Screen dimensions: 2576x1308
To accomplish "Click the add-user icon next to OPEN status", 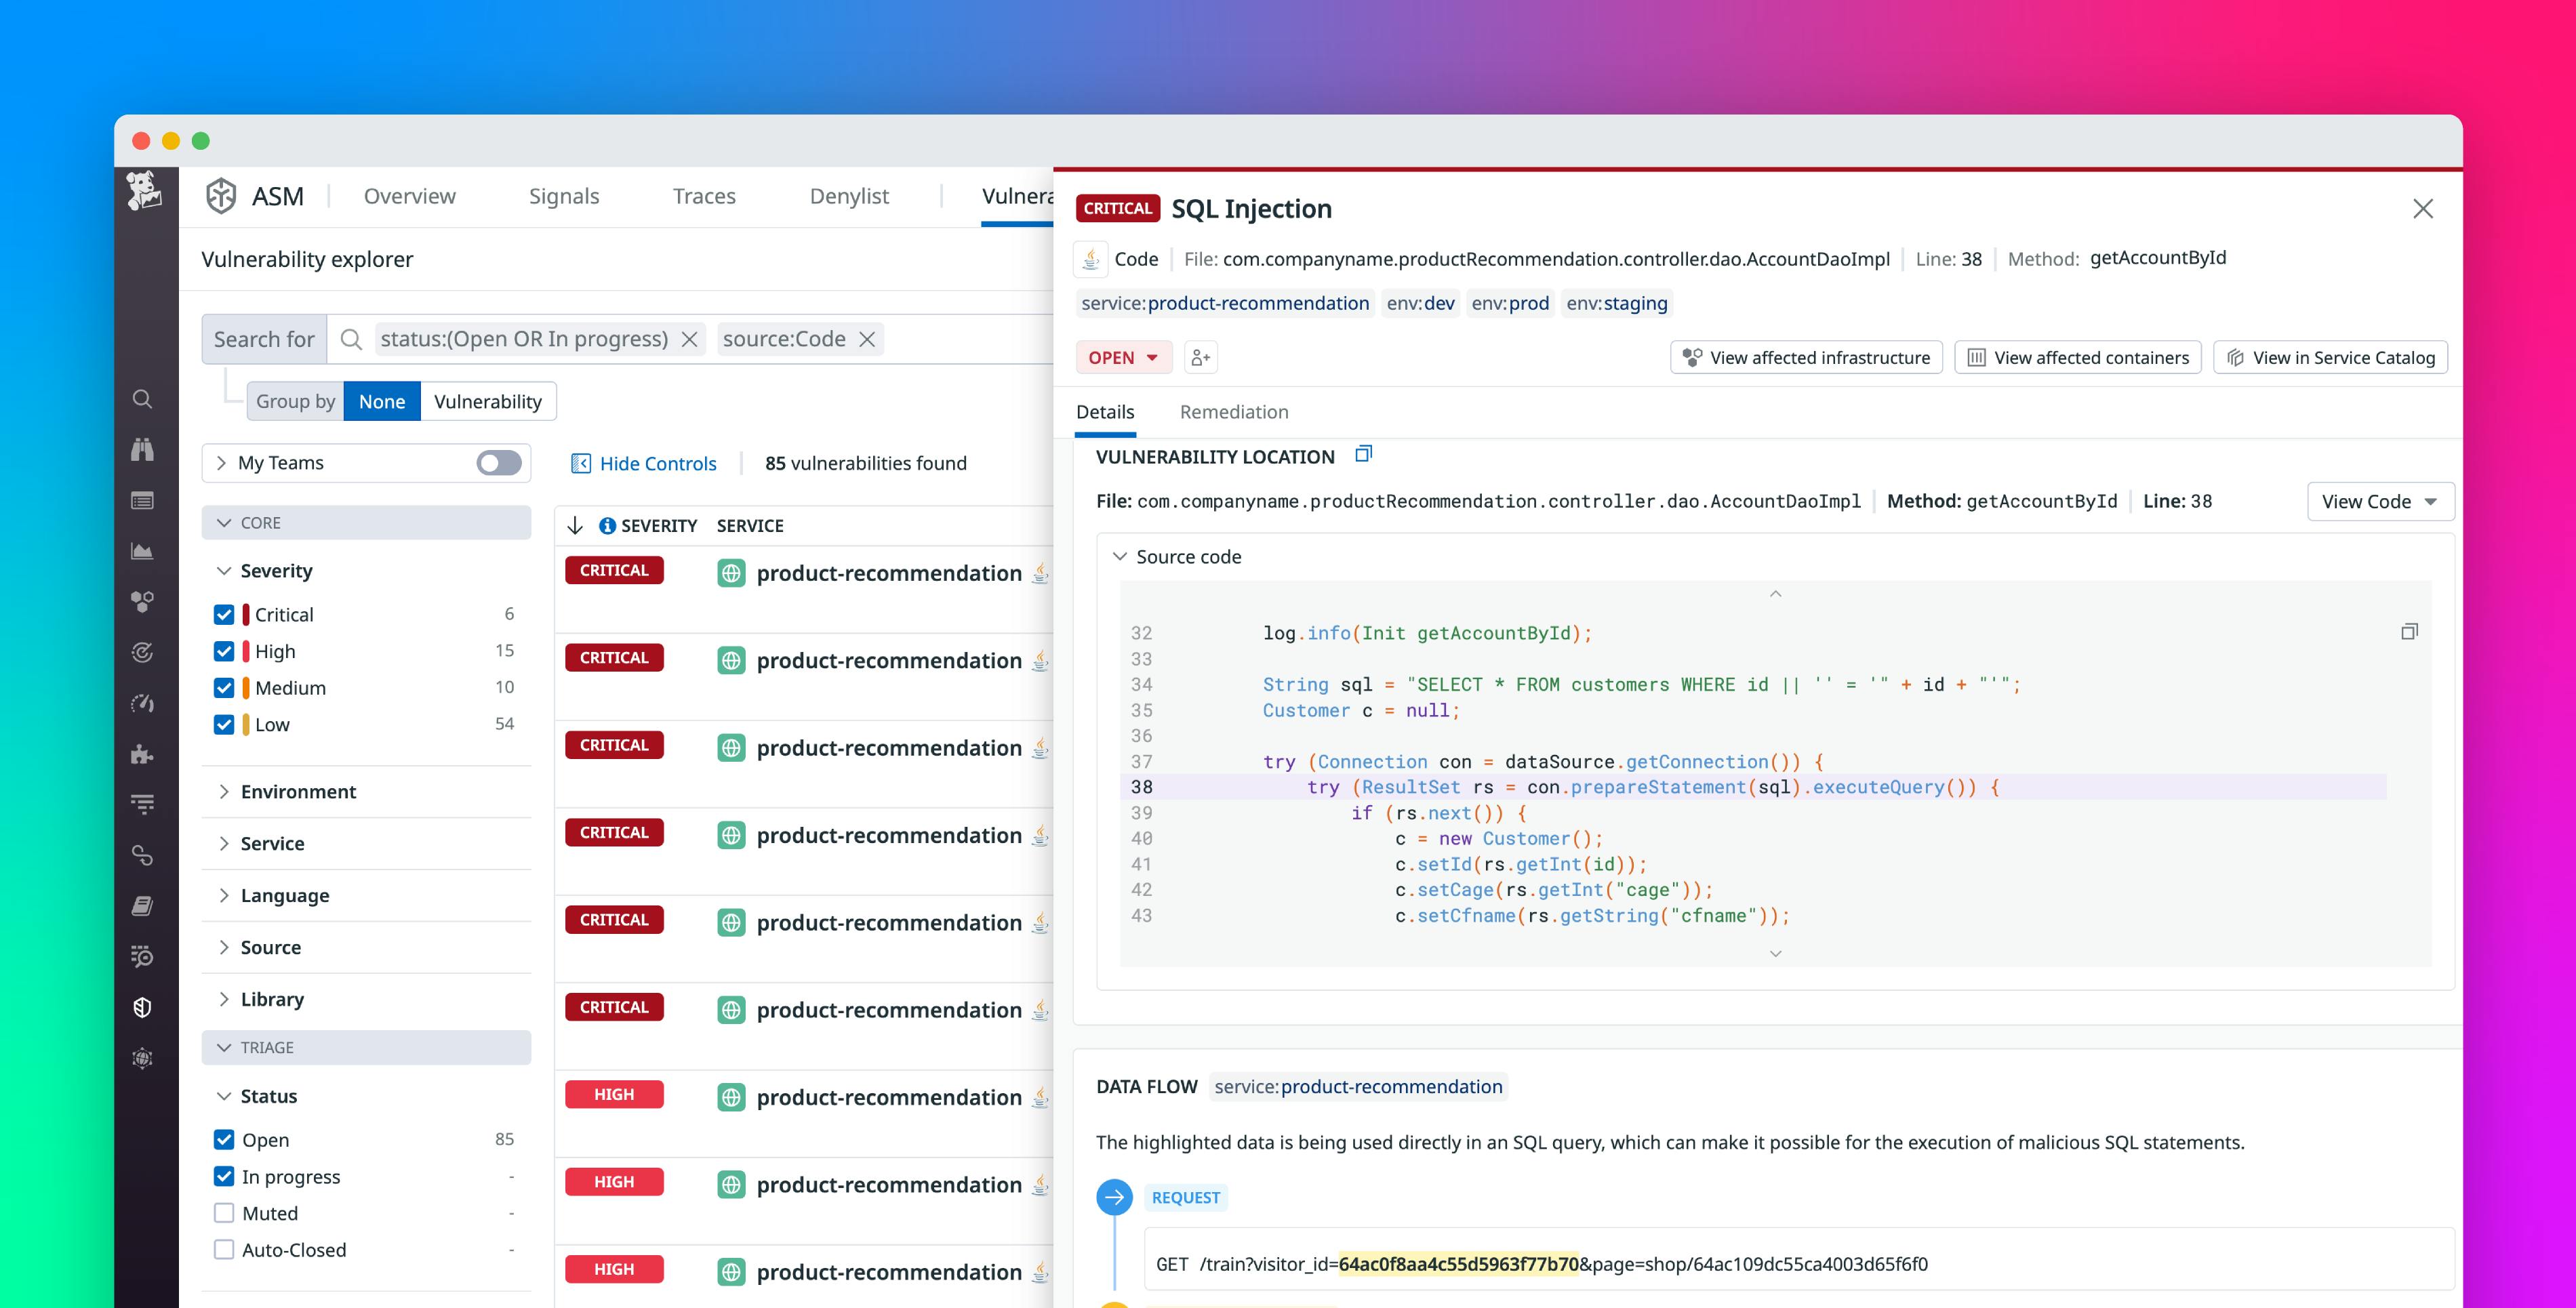I will [1200, 357].
